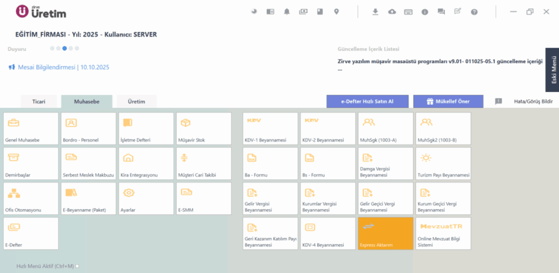The width and height of the screenshot is (559, 273).
Task: Click the location pin icon
Action: [336, 12]
